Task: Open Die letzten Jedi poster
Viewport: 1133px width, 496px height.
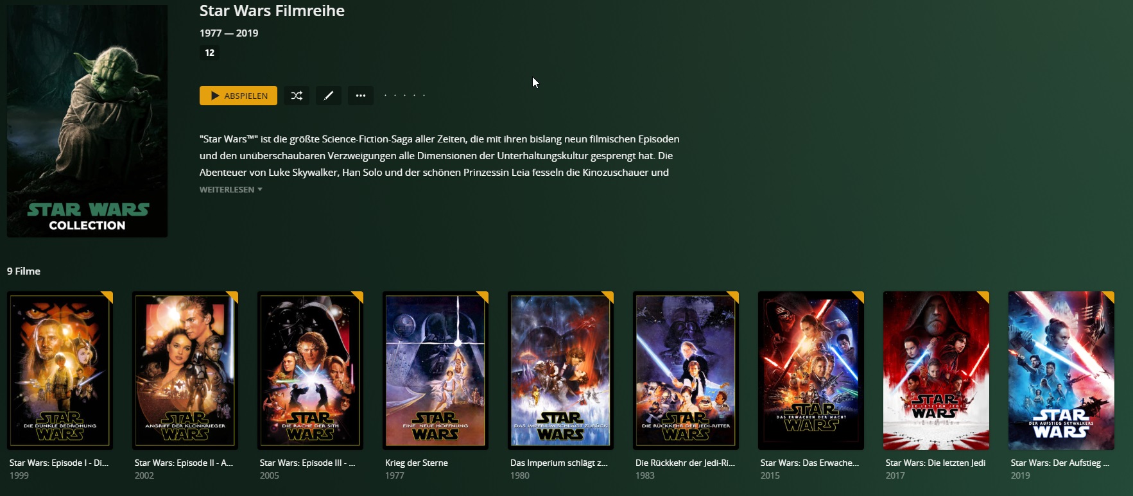Action: [x=936, y=370]
